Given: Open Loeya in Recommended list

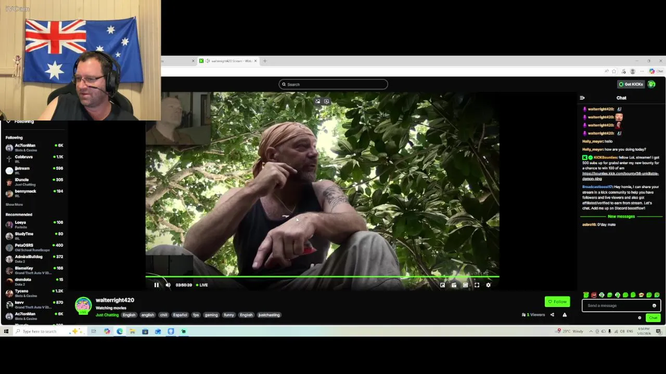Looking at the screenshot, I should point(34,224).
